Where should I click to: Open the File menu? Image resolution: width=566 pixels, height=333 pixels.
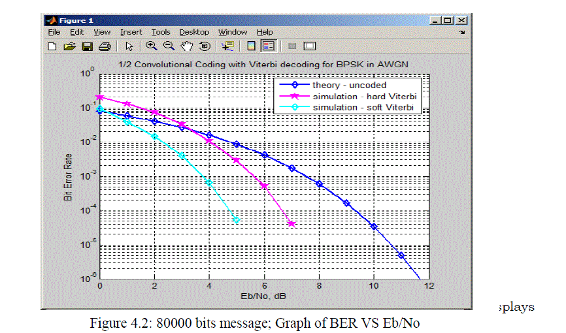click(54, 32)
